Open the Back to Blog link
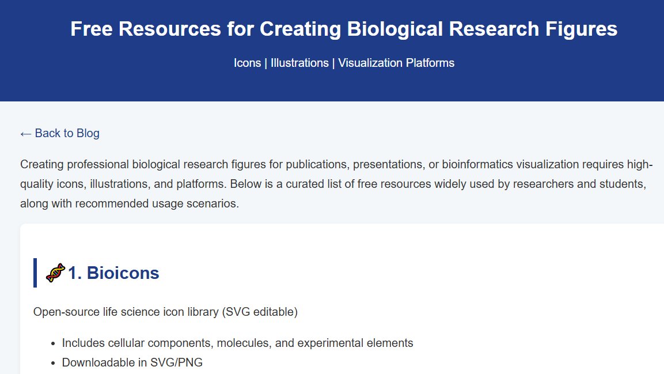 tap(60, 133)
